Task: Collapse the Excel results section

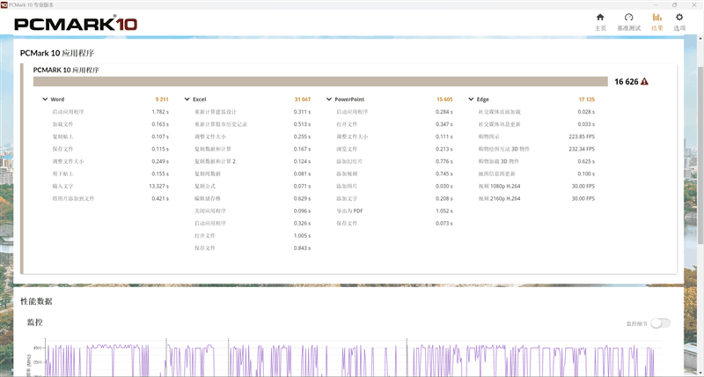Action: coord(187,100)
